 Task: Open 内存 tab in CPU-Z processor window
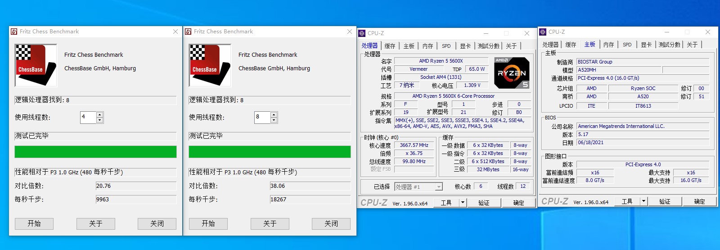click(427, 46)
